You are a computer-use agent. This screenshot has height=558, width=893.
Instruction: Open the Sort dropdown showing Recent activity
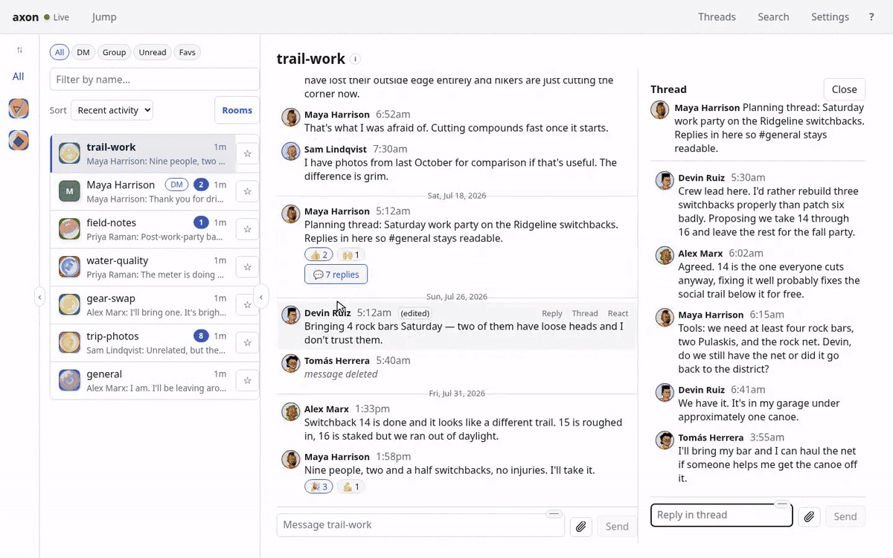click(112, 110)
